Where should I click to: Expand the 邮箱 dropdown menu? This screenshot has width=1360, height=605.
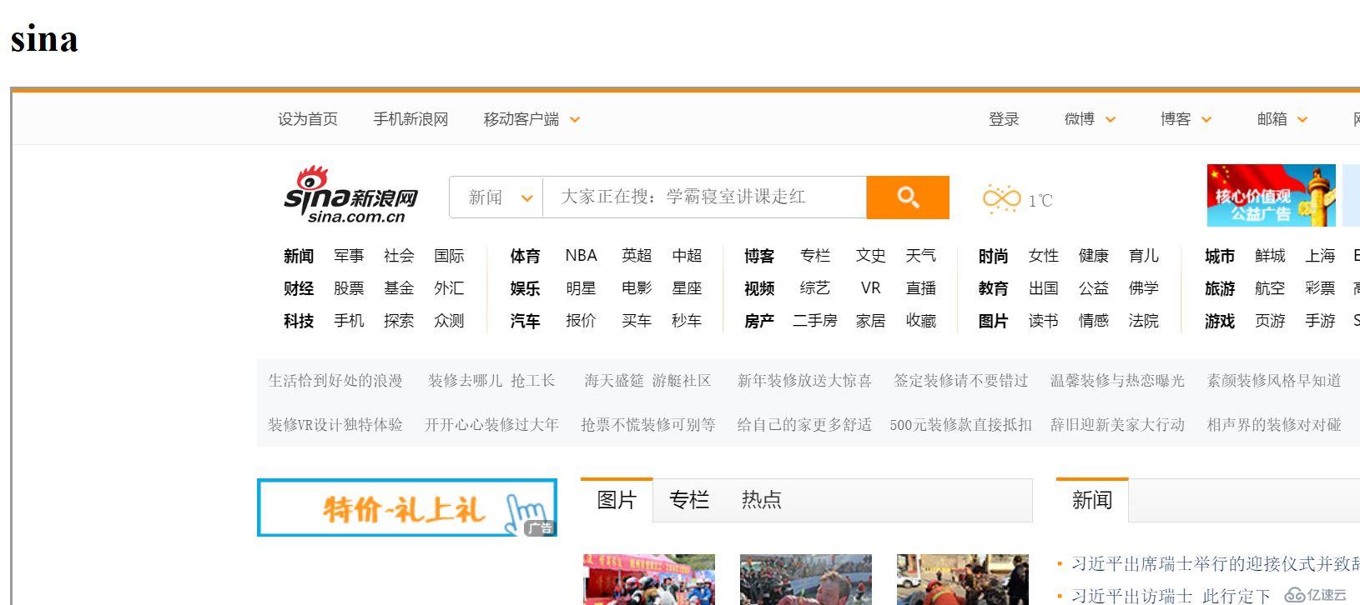point(1282,119)
